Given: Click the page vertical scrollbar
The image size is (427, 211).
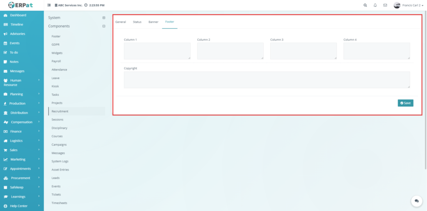Looking at the screenshot, I should [426, 90].
